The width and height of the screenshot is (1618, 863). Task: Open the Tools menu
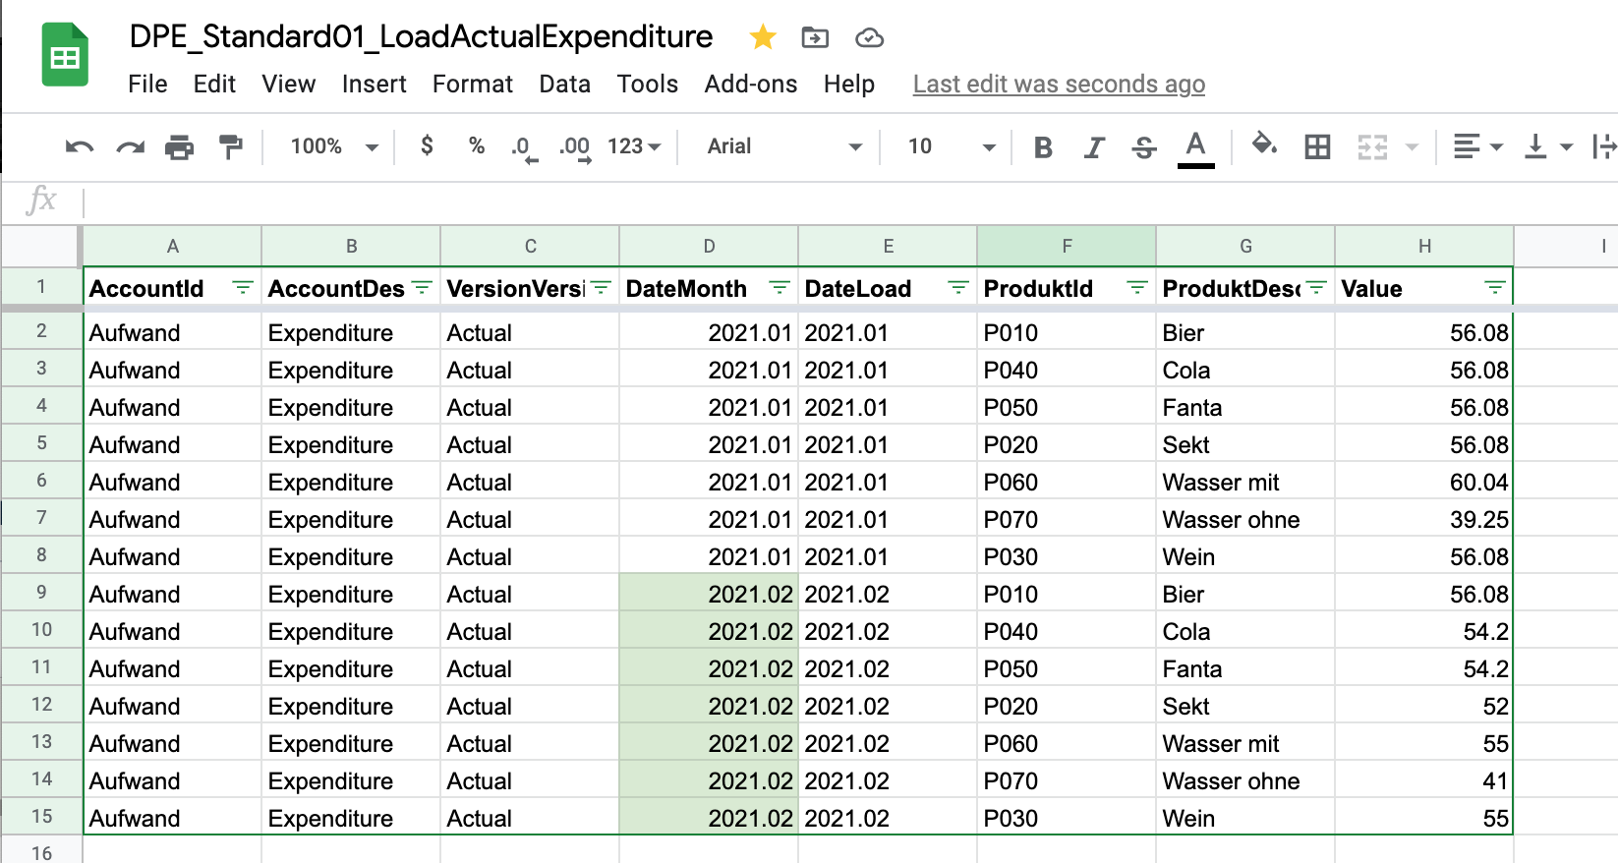[647, 85]
